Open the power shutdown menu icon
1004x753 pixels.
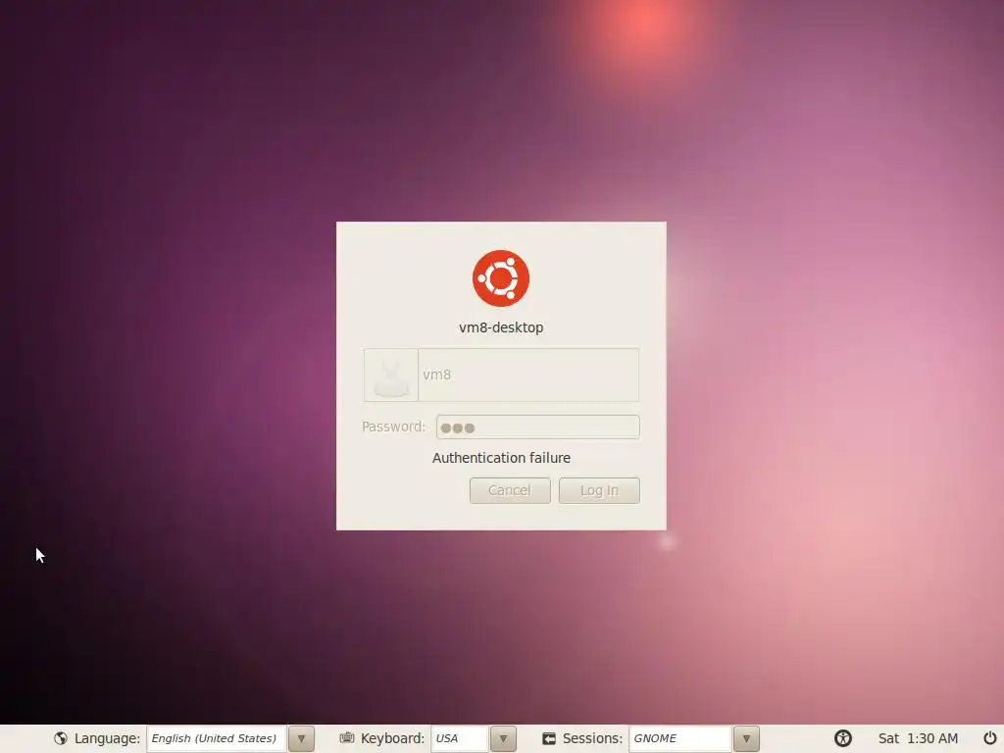(989, 738)
